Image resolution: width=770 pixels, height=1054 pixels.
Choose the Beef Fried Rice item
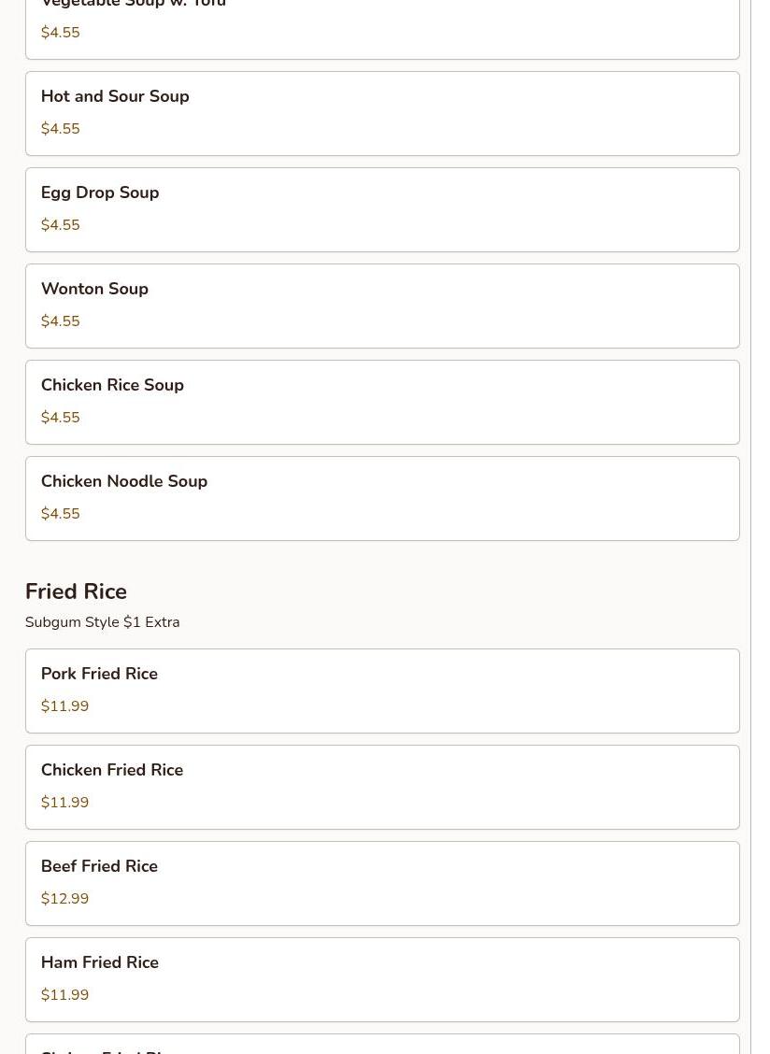tap(382, 883)
